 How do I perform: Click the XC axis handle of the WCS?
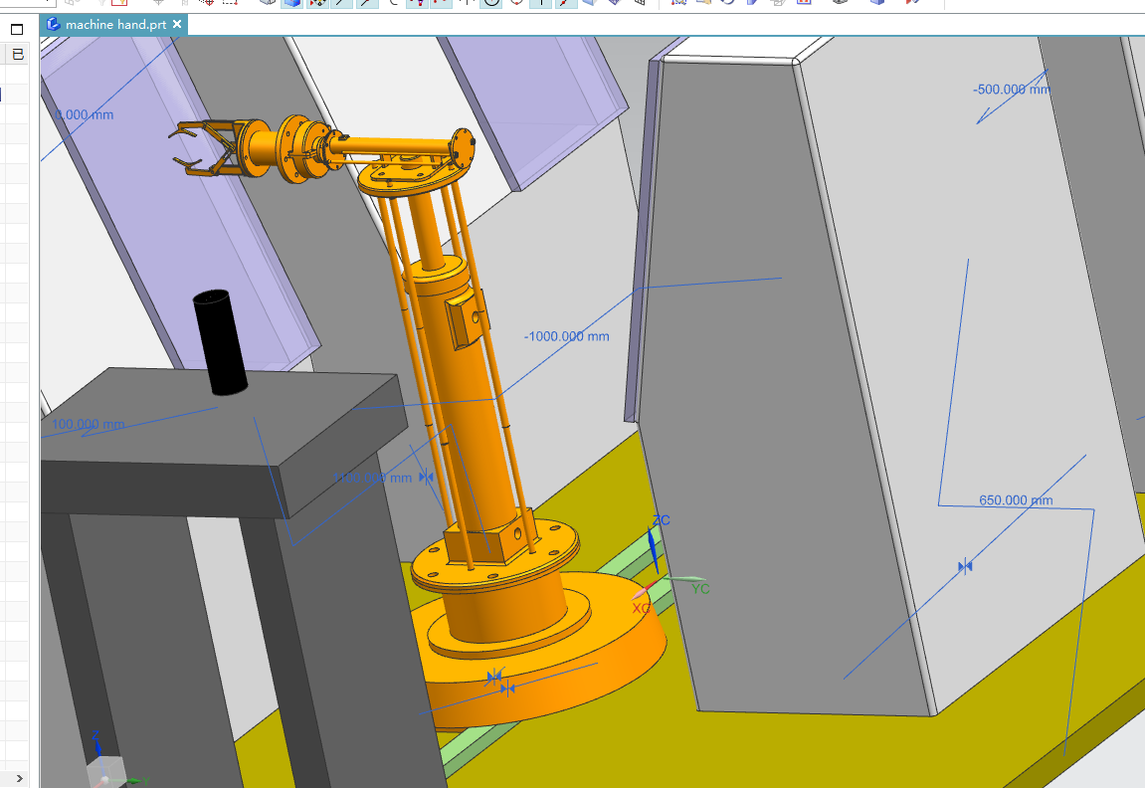643,591
